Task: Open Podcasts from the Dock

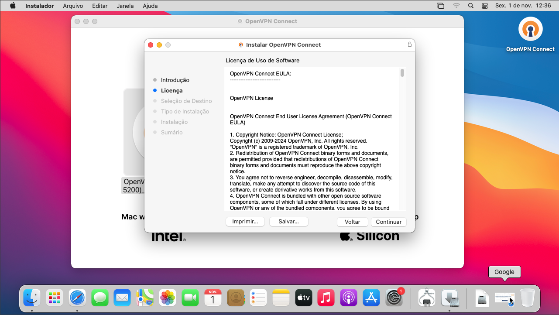Action: pyautogui.click(x=349, y=298)
